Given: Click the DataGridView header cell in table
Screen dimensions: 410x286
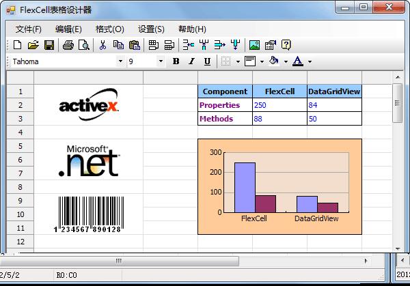Looking at the screenshot, I should point(334,91).
